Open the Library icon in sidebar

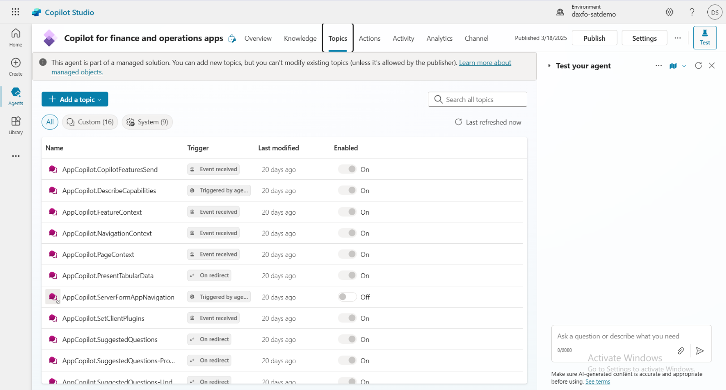click(x=15, y=121)
